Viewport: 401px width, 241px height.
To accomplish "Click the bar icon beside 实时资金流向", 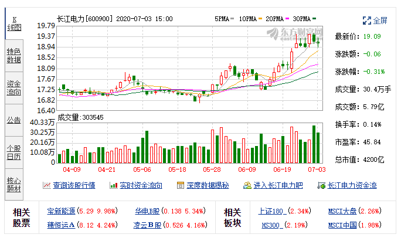I will (114, 185).
